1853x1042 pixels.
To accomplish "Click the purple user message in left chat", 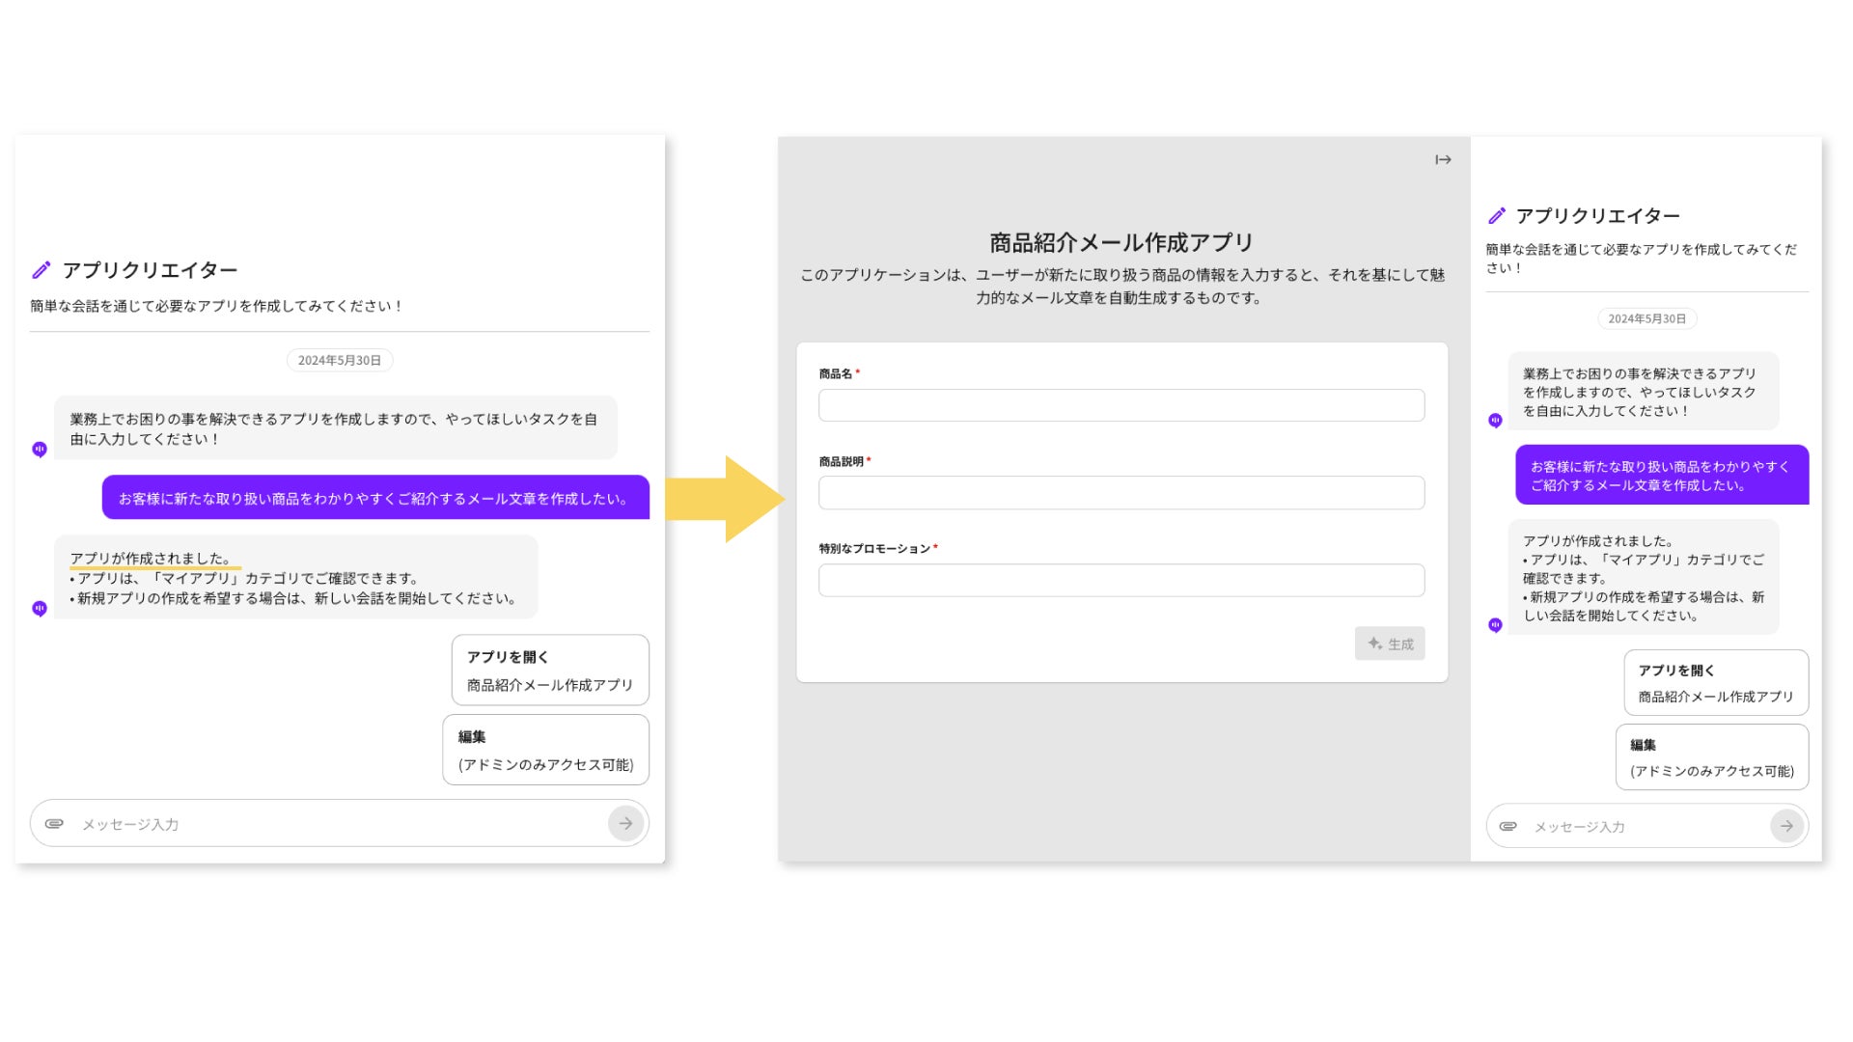I will point(375,498).
